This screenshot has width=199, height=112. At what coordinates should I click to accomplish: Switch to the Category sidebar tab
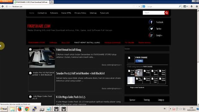[x=161, y=100]
